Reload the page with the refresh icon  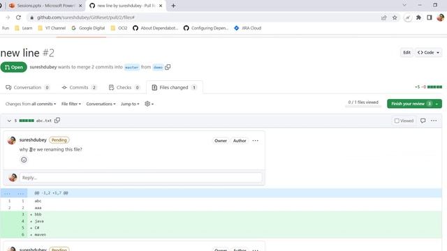[19, 17]
